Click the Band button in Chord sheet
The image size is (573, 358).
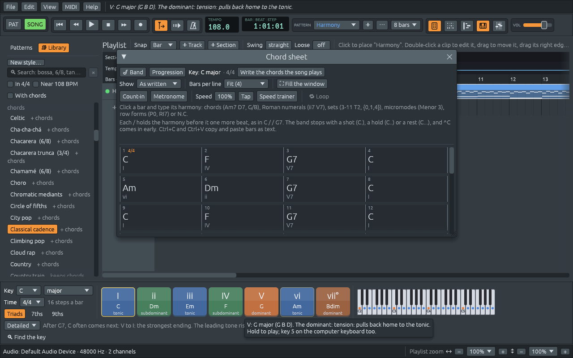[x=133, y=72]
